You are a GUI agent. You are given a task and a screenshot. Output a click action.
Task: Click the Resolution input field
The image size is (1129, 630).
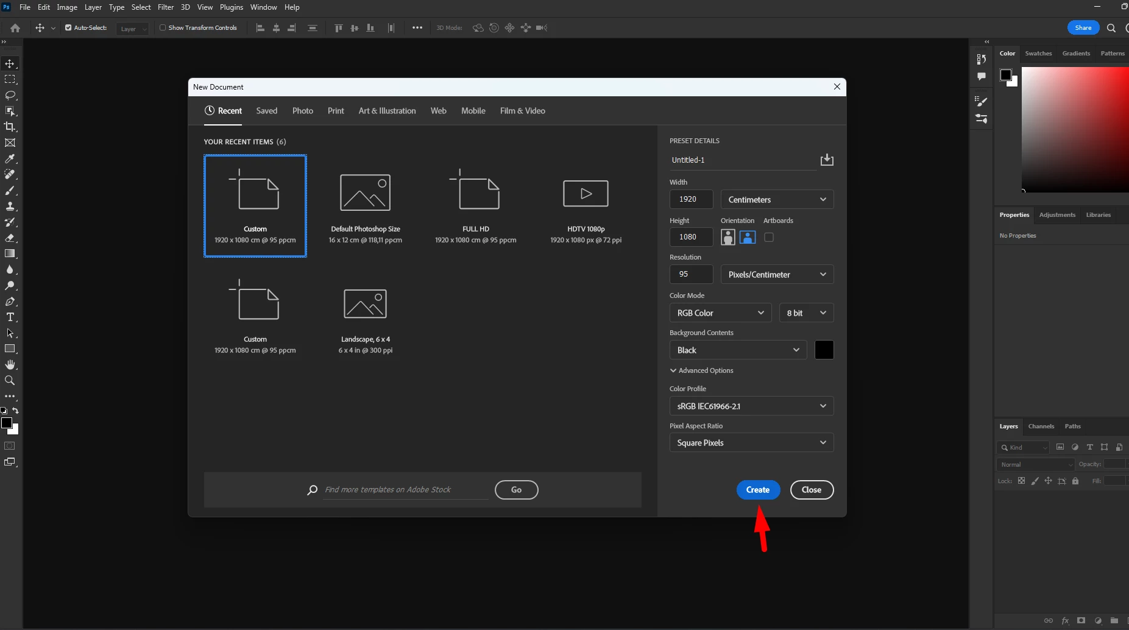[x=691, y=274]
